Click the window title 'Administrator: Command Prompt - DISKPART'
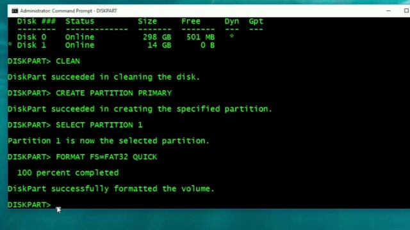The image size is (410, 230). tap(69, 11)
